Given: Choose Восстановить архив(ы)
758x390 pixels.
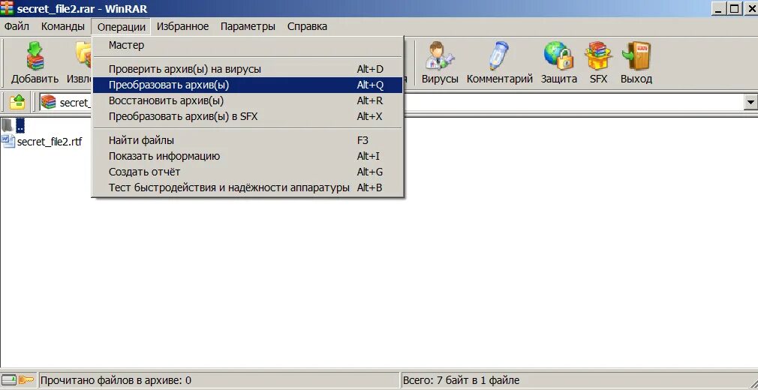Looking at the screenshot, I should coord(248,101).
